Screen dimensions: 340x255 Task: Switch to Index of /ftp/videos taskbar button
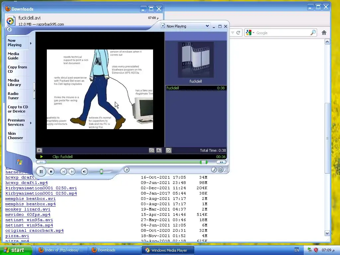tap(61, 250)
